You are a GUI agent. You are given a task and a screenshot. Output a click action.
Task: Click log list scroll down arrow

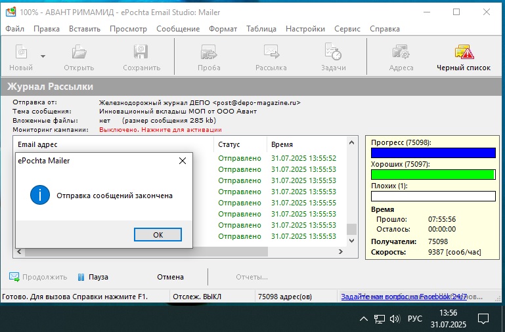[352, 241]
